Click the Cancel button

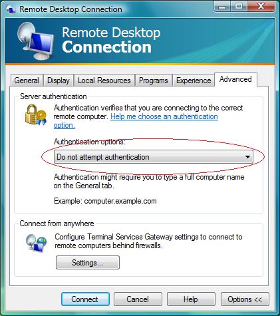coord(138,299)
